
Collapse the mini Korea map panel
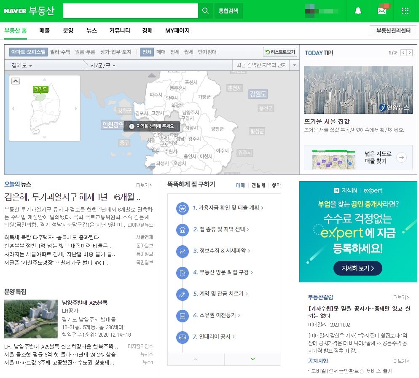pyautogui.click(x=16, y=80)
